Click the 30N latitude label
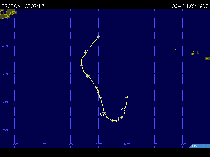Image resolution: width=210 pixels, height=157 pixels. (5, 102)
